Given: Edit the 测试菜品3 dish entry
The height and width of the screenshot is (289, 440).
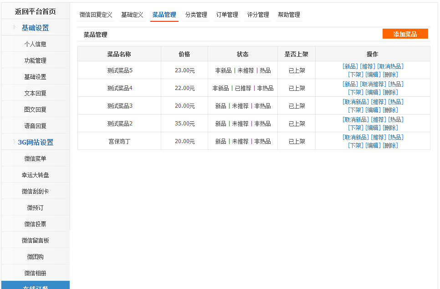Looking at the screenshot, I should tap(373, 110).
